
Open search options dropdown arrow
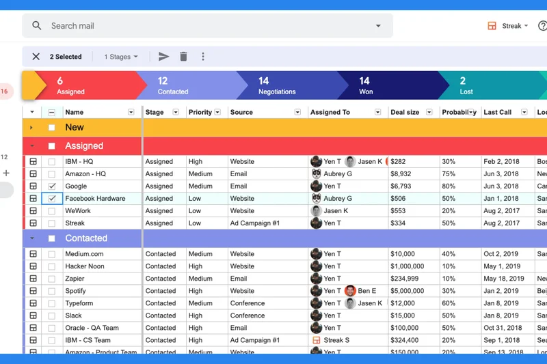pos(378,26)
